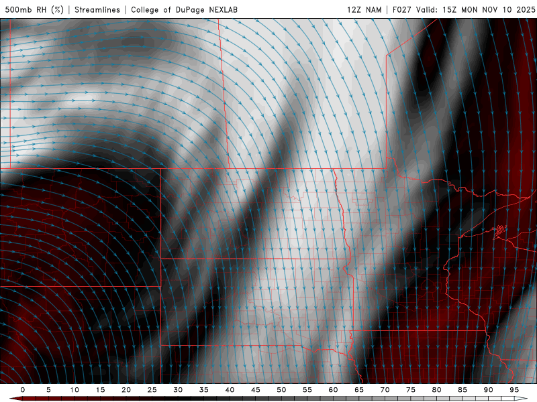The width and height of the screenshot is (537, 402).
Task: Click 'Valid: 15Z MON NOV 10 2025' text
Action: (x=475, y=10)
